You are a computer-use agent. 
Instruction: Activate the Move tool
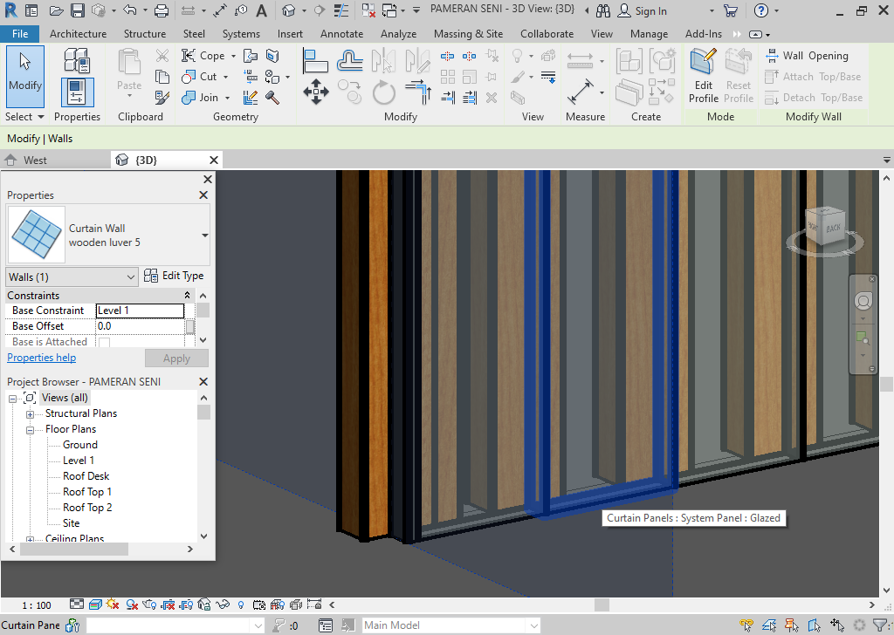coord(315,90)
